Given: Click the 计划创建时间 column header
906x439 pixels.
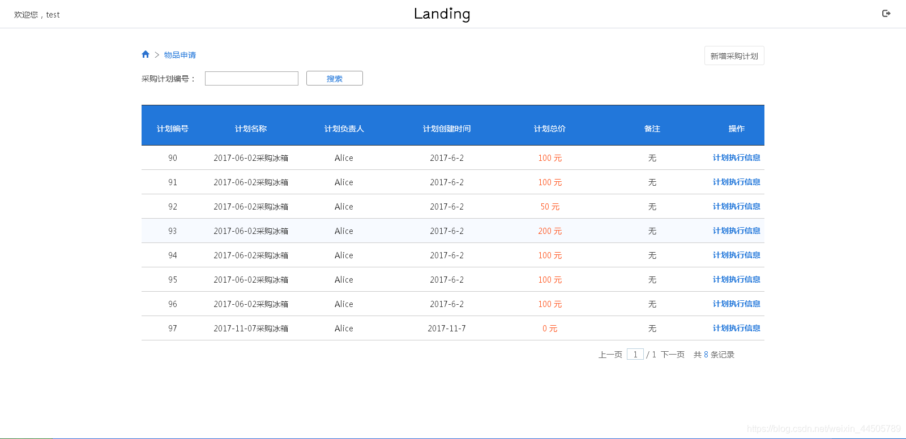Looking at the screenshot, I should [x=447, y=129].
